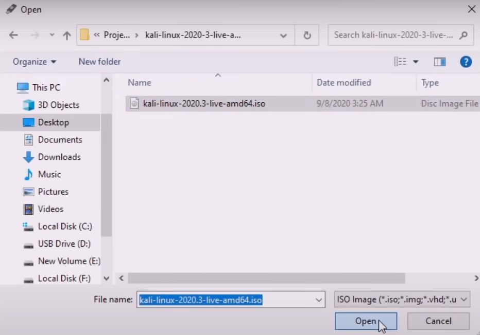This screenshot has height=335, width=480.
Task: Click the 3D Objects cube icon
Action: 28,105
